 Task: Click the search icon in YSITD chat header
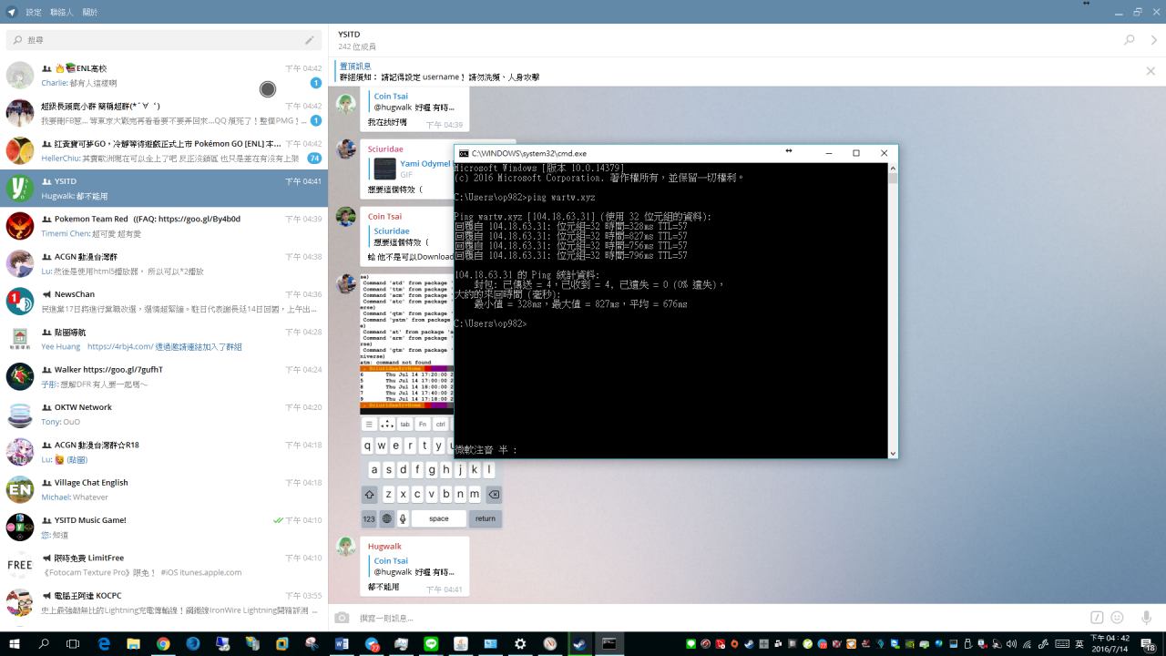pos(1130,40)
